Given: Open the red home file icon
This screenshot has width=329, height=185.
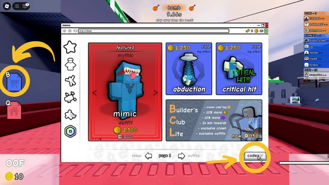Looking at the screenshot, I should 14,110.
